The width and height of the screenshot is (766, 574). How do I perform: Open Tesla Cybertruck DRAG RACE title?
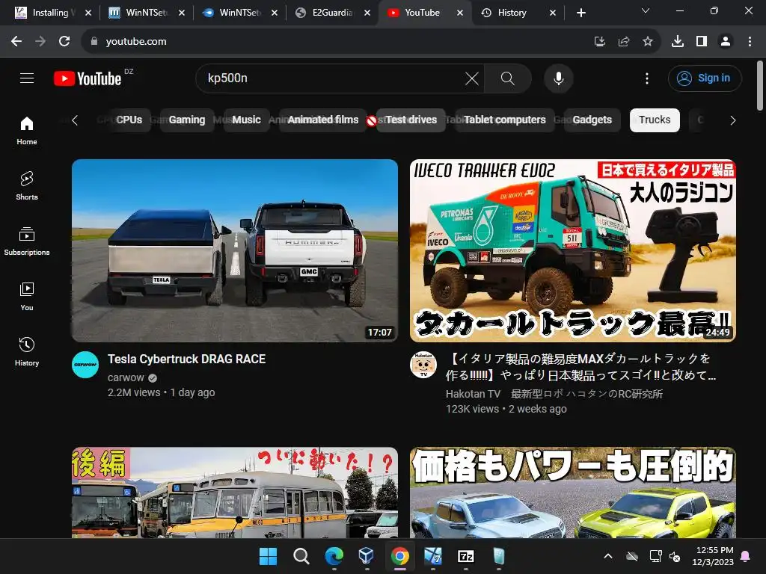click(x=186, y=359)
